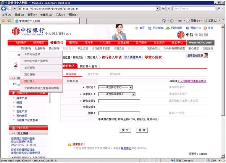Select 跨行转入 in the dropdown menu
Image resolution: width=226 pixels, height=163 pixels.
(x=41, y=81)
